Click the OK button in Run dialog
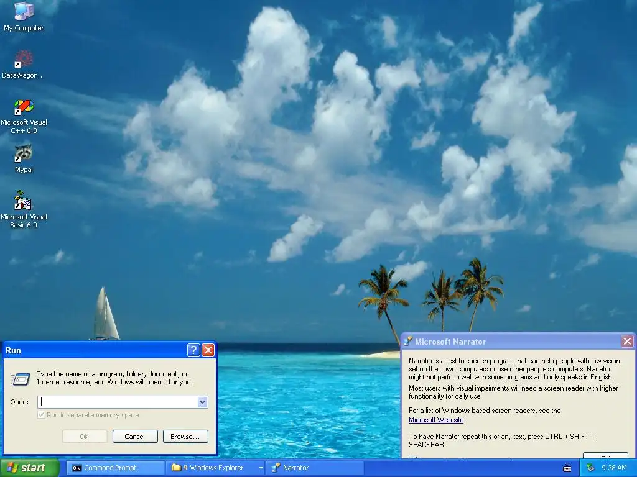This screenshot has height=477, width=637. pyautogui.click(x=84, y=437)
